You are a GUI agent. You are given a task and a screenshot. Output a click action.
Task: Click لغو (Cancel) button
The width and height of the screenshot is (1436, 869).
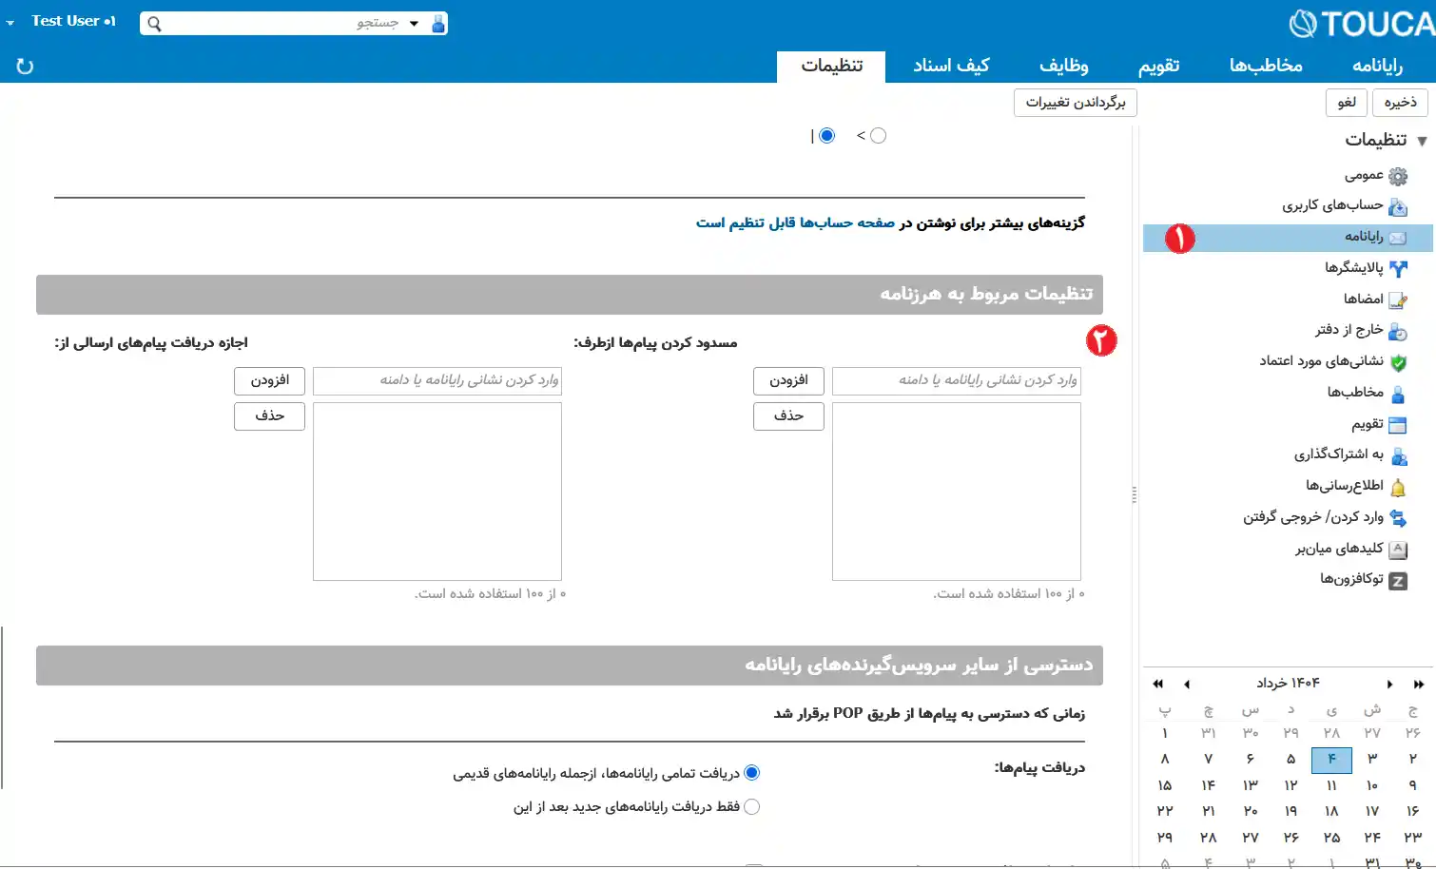(1347, 103)
